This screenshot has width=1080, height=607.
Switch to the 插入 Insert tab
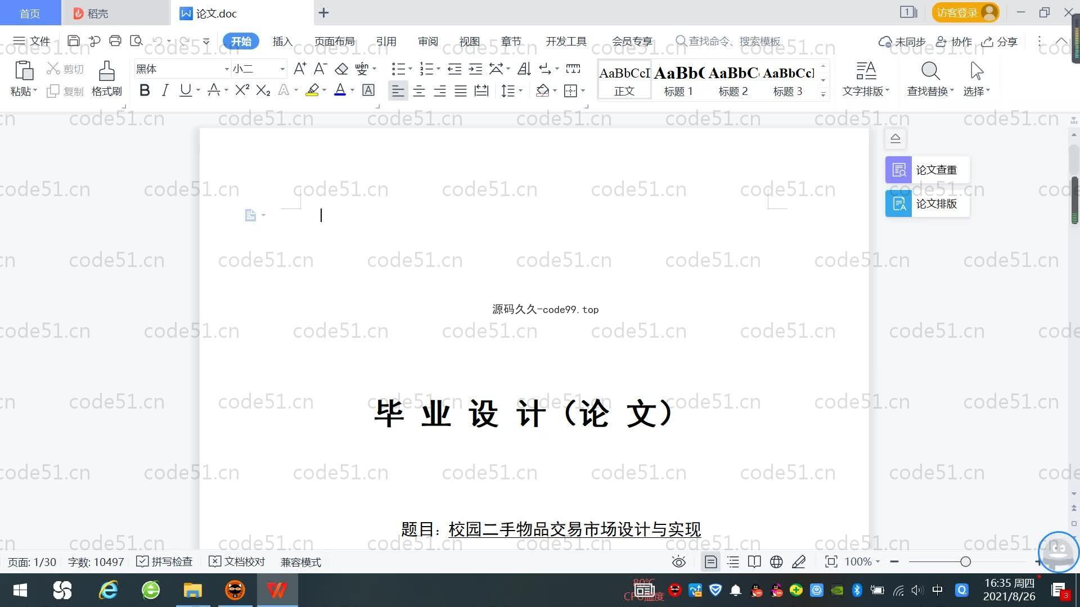(282, 41)
